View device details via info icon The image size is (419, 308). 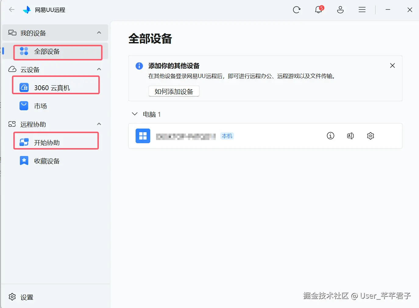click(331, 136)
